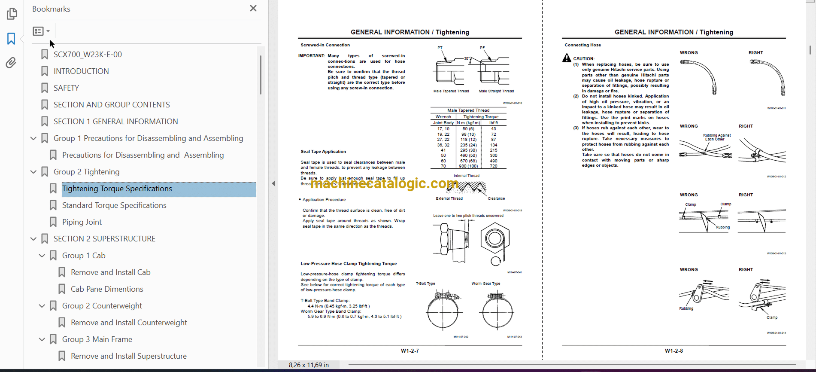This screenshot has width=816, height=372.
Task: Select the Group 2 Counterweight bookmark
Action: 102,306
